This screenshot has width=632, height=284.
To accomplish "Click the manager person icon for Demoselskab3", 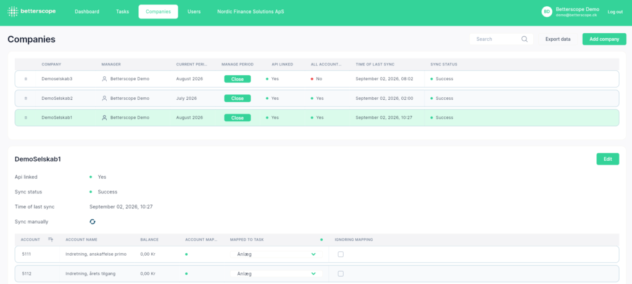I will click(x=104, y=79).
